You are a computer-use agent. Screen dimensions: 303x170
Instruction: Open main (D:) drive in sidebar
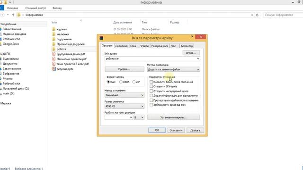point(9,93)
